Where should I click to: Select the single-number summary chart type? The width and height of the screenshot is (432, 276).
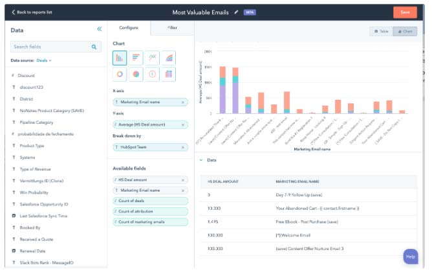pyautogui.click(x=152, y=74)
